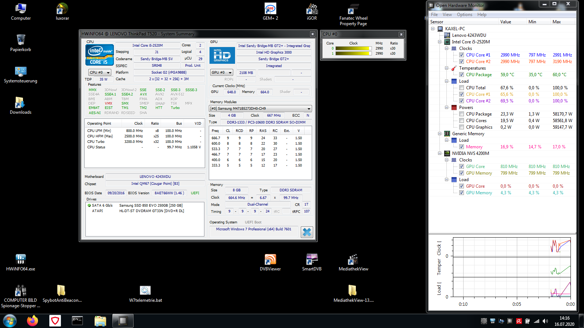The height and width of the screenshot is (328, 584).
Task: Click the Avira icon in the system tray
Action: coord(519,321)
